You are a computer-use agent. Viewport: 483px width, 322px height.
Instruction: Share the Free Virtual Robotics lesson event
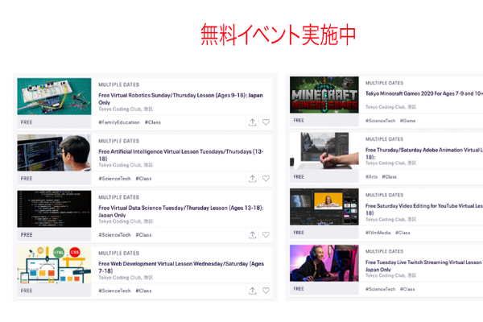(x=252, y=122)
